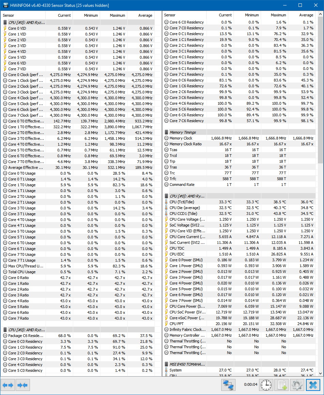Click the 0:00:04 elapsed timer text
324x395 pixels.
point(250,384)
